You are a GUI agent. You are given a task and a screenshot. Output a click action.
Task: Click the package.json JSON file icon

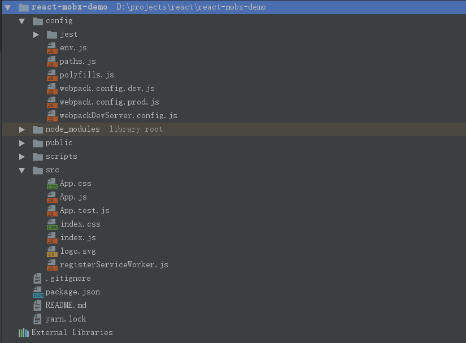[x=38, y=292]
